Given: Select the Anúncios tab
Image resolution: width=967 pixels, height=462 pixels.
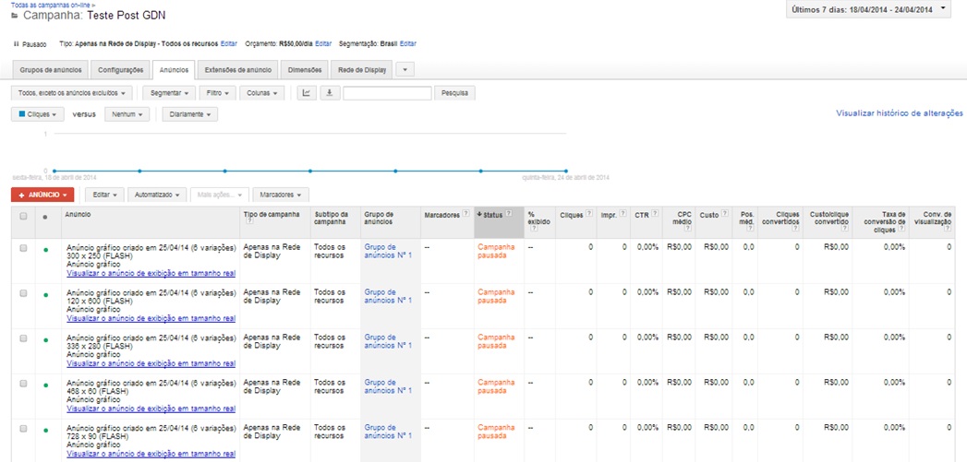Looking at the screenshot, I should tap(174, 70).
